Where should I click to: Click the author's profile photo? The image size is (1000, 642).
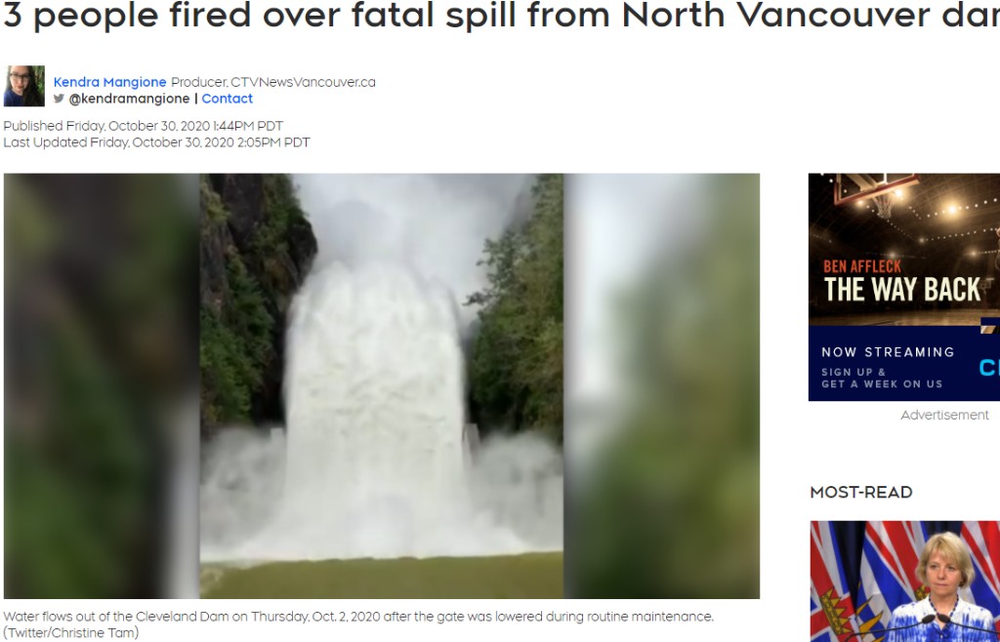(24, 86)
